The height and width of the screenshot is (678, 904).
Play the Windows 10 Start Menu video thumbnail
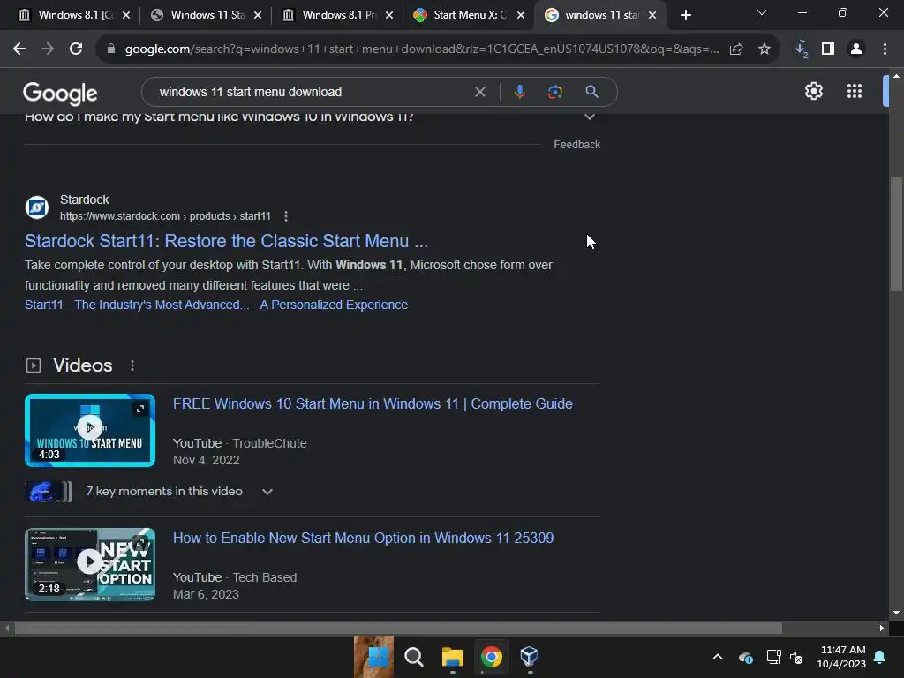pyautogui.click(x=90, y=430)
